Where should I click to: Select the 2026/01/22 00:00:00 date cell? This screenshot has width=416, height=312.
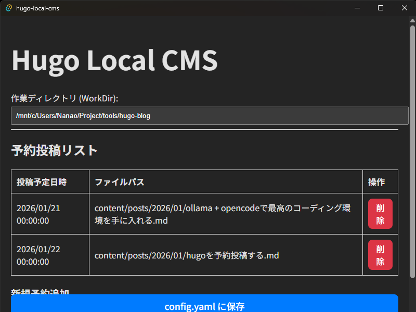(38, 255)
